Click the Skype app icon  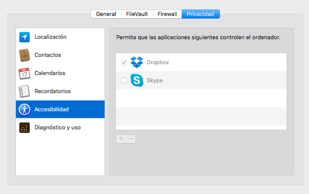pyautogui.click(x=137, y=80)
